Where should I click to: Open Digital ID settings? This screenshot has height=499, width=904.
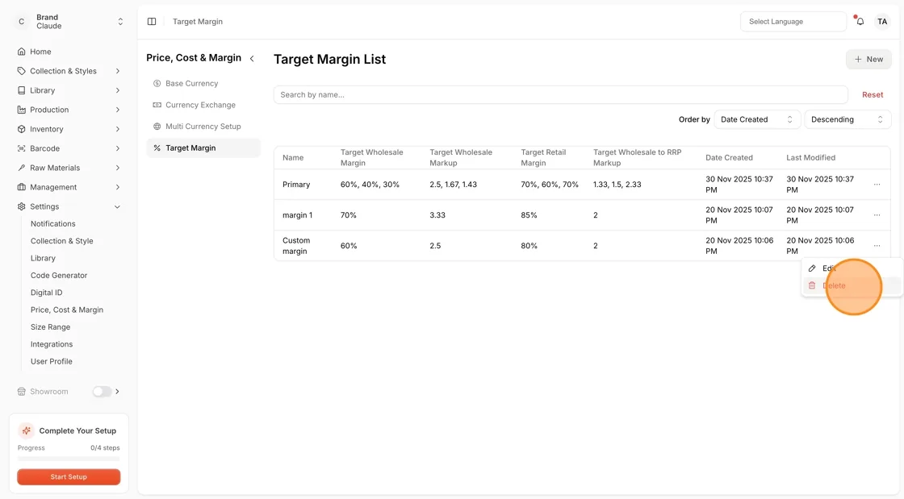46,293
